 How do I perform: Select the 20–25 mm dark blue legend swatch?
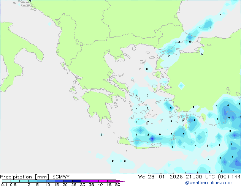coord(68,181)
